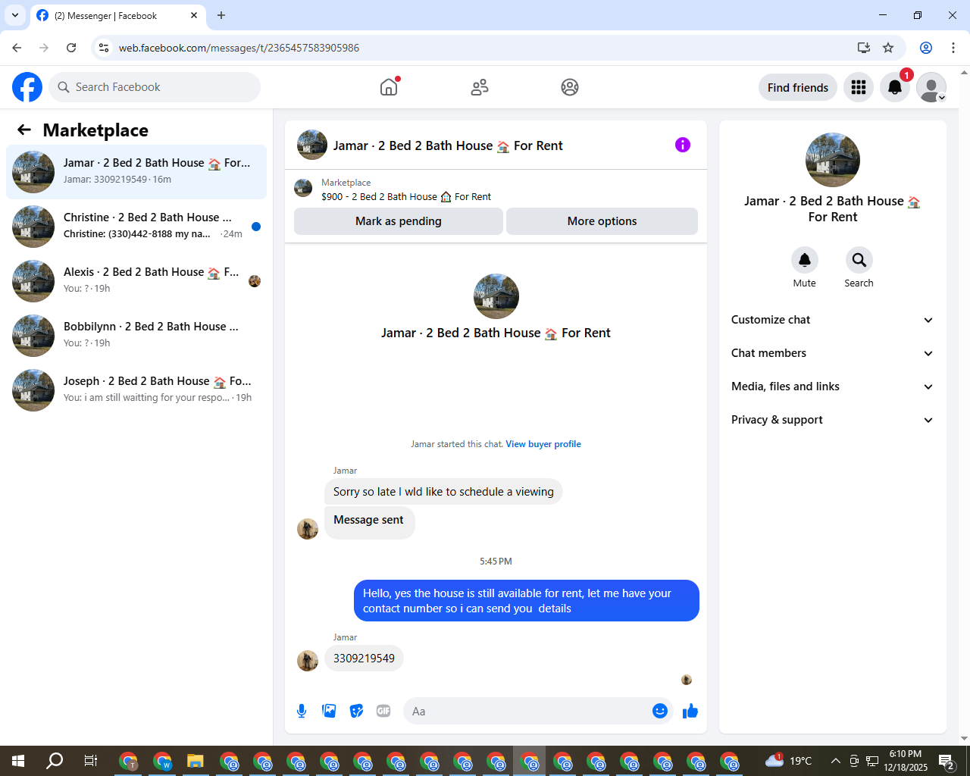The image size is (970, 776).
Task: Click message "Sorry so late I wld like"
Action: (x=443, y=492)
